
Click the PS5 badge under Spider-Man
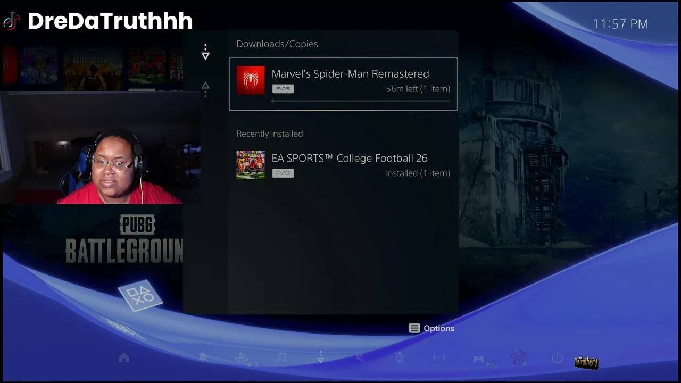point(283,89)
